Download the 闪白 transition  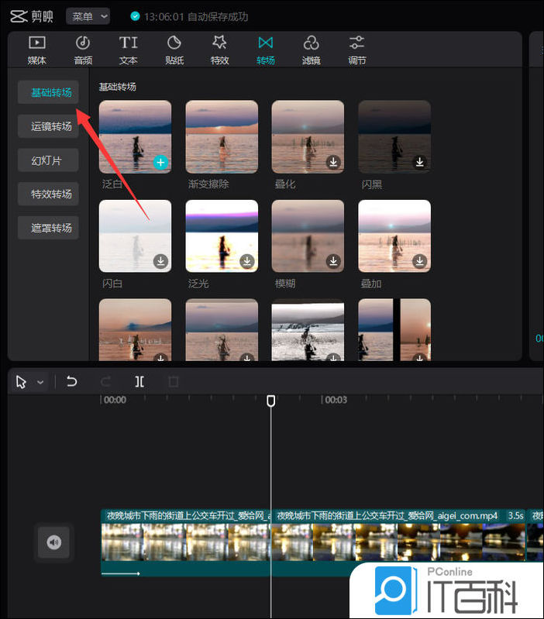tap(160, 261)
